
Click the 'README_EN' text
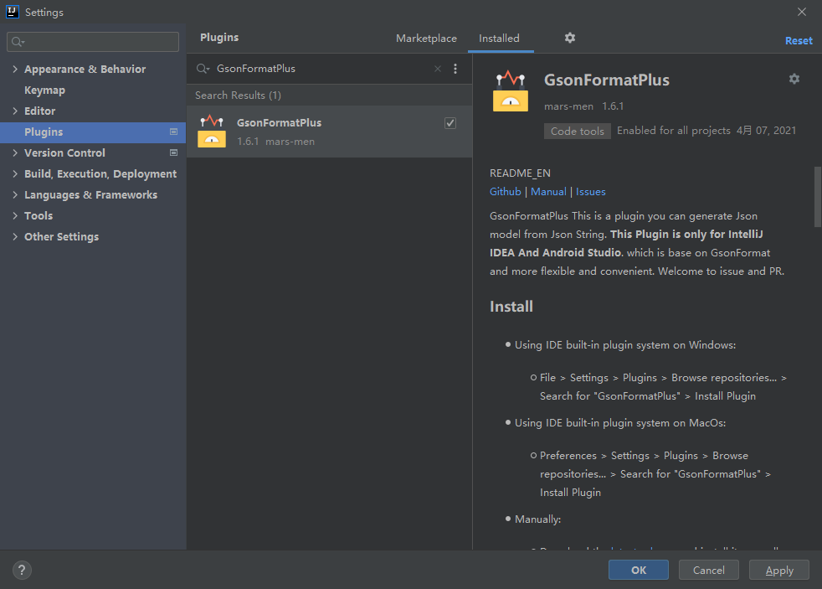520,173
